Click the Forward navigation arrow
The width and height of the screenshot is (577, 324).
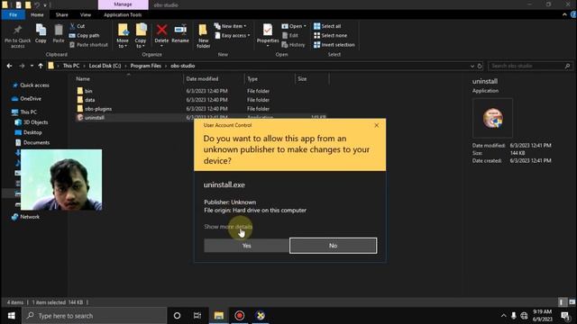pyautogui.click(x=22, y=66)
